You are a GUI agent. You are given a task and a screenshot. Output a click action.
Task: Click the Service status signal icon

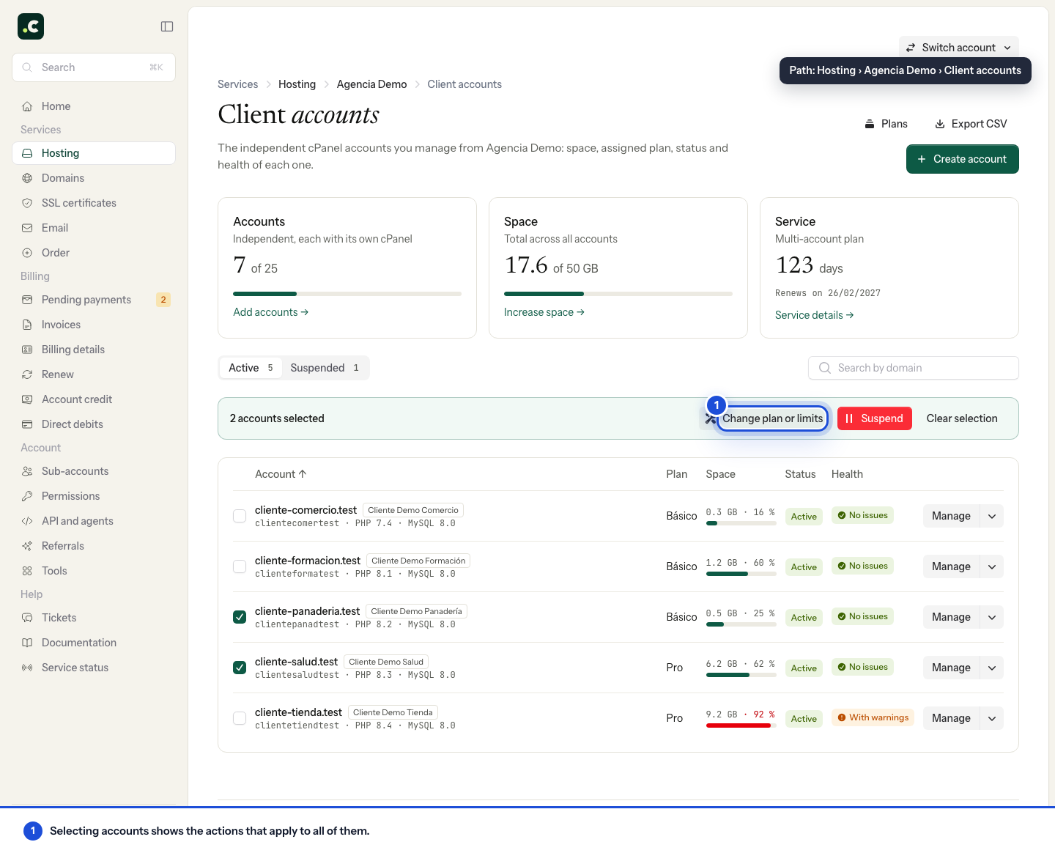click(x=27, y=668)
